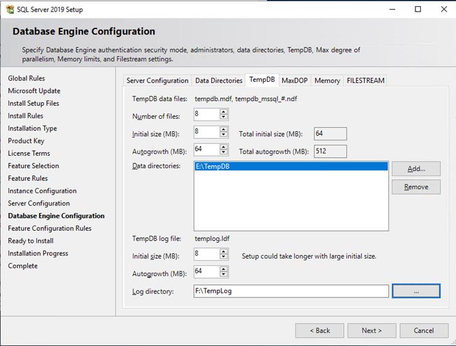The height and width of the screenshot is (346, 456).
Task: Increase data files Initial size value
Action: coord(223,129)
